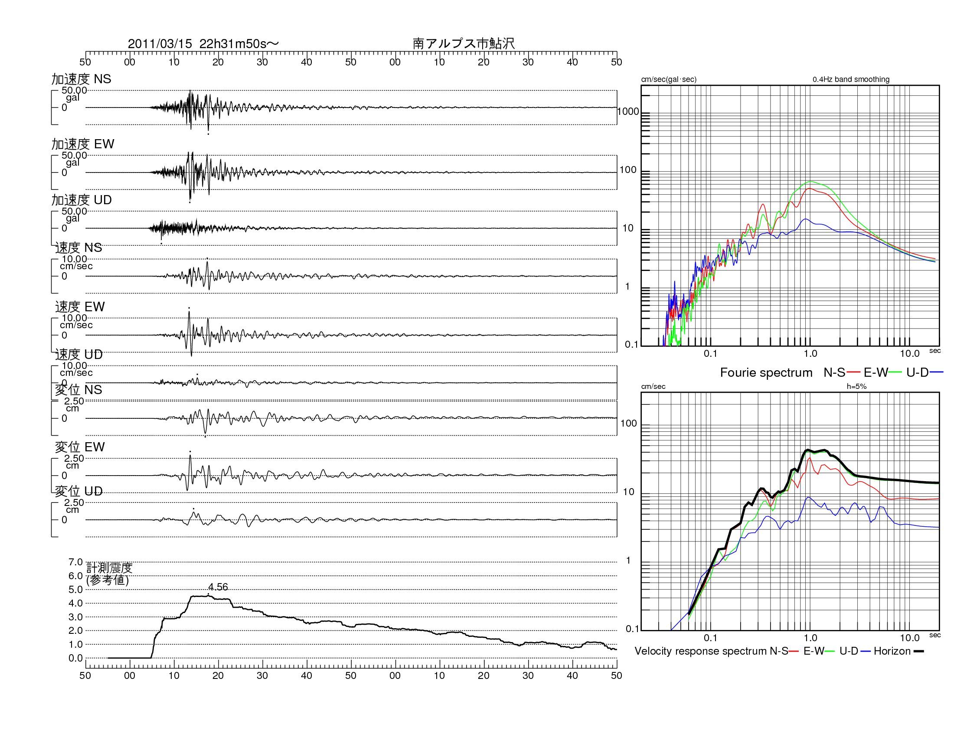Click the 0.4Hz band smoothing note
The height and width of the screenshot is (737, 954).
click(850, 79)
